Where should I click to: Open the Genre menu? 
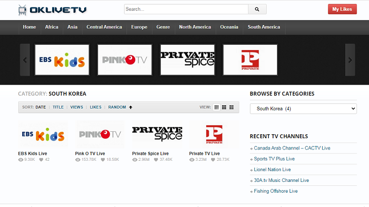coord(163,27)
